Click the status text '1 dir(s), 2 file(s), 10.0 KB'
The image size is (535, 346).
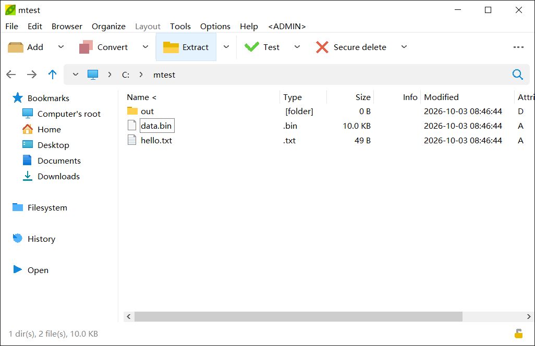tap(53, 333)
